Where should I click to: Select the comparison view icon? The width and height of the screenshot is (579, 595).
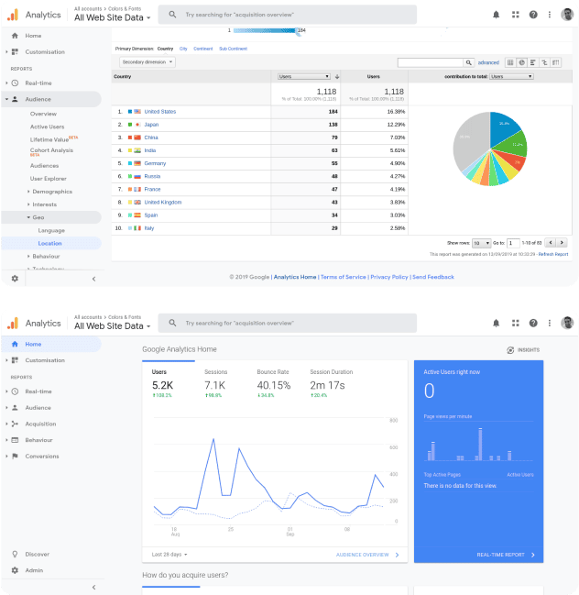(544, 62)
